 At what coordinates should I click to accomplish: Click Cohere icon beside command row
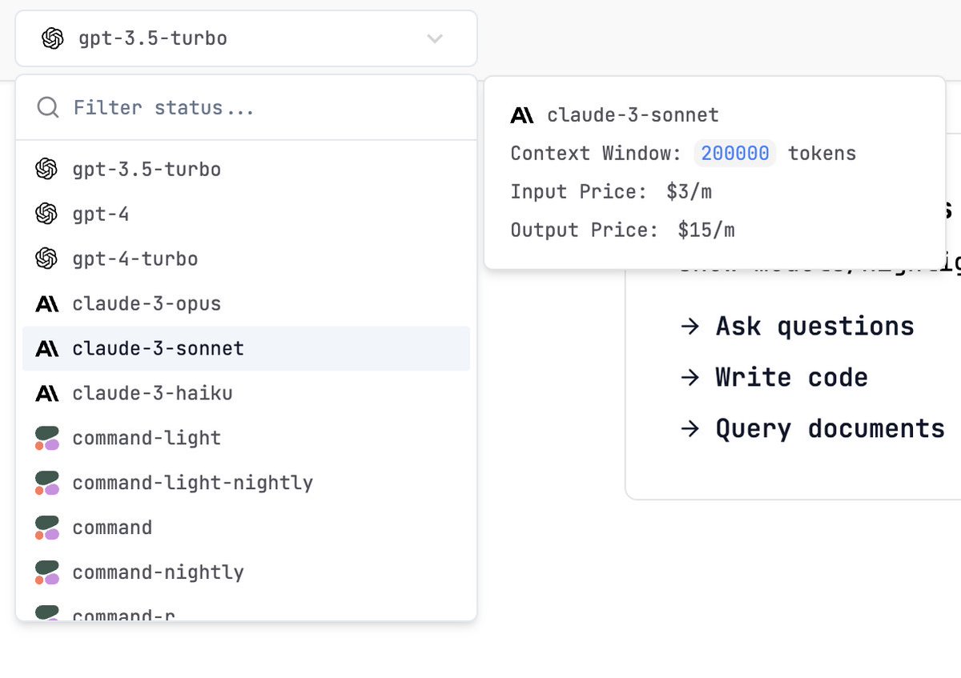click(47, 528)
